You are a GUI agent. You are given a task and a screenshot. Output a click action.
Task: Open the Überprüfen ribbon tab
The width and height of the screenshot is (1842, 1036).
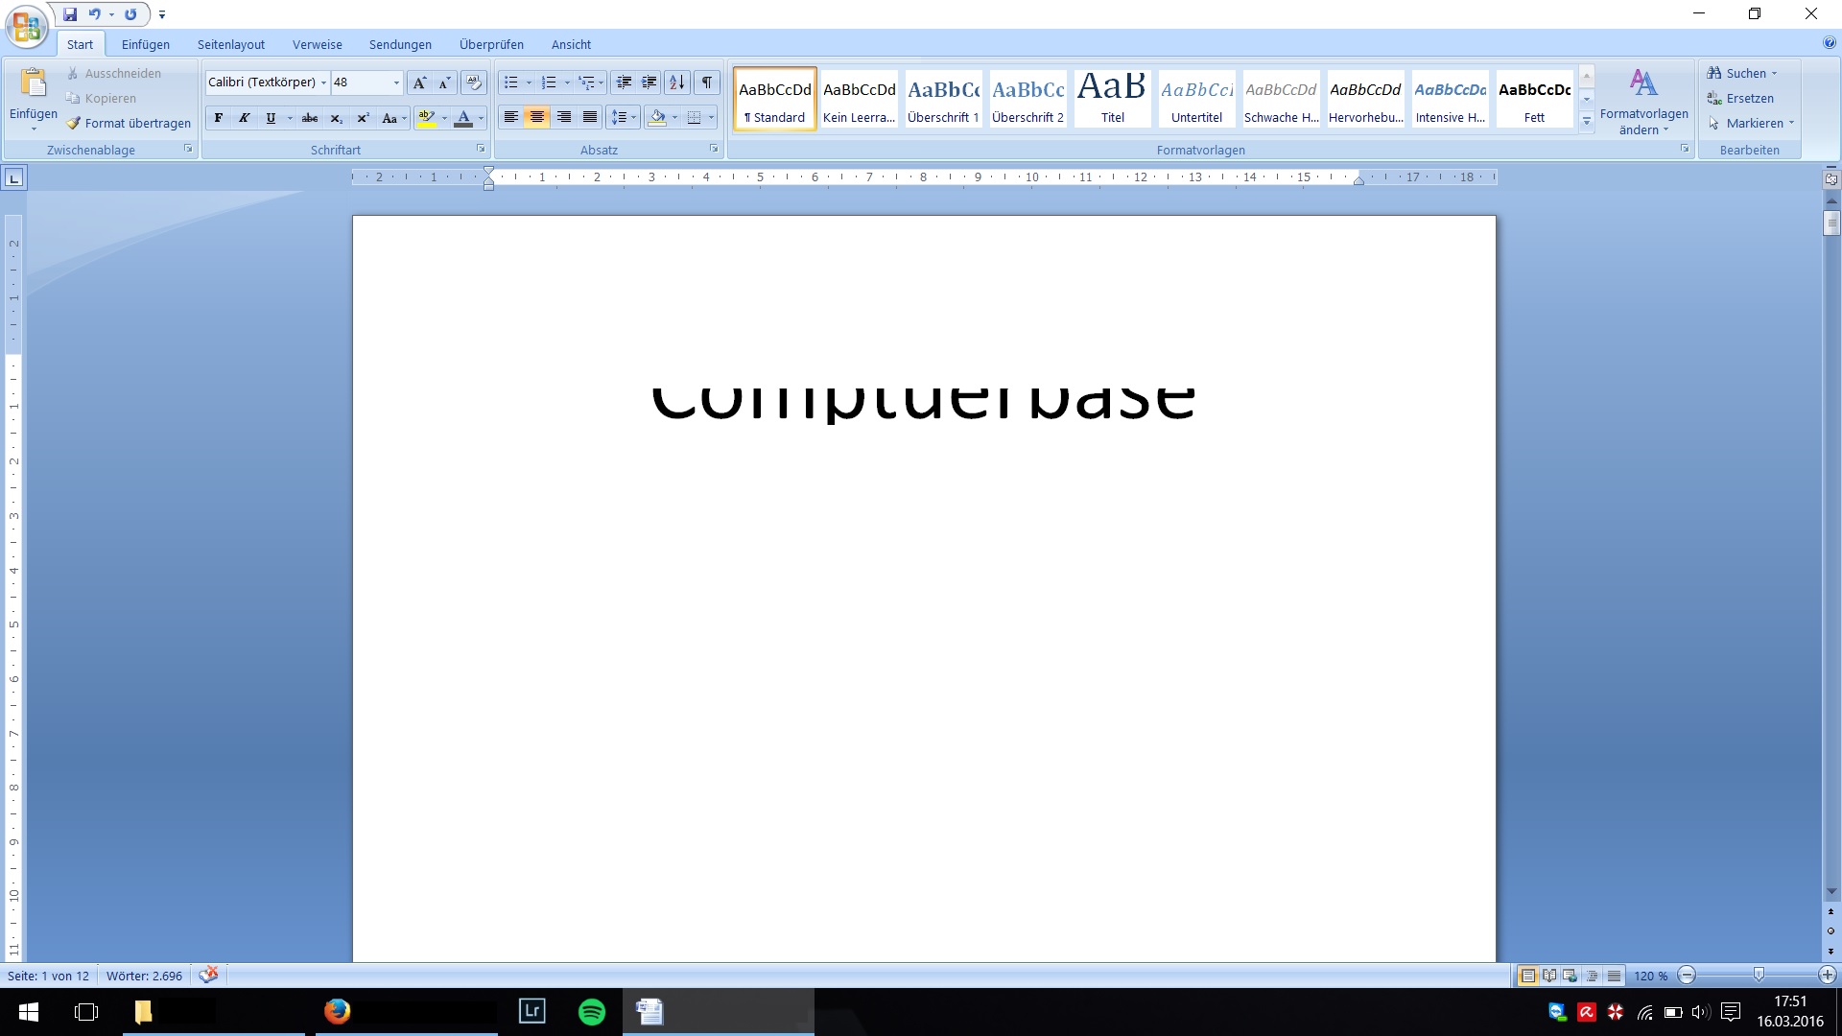491,44
